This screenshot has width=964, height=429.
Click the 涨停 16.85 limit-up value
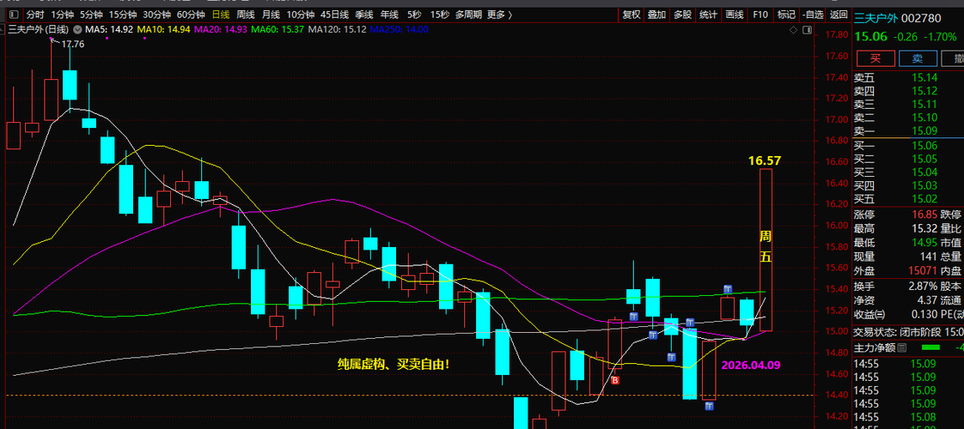924,214
